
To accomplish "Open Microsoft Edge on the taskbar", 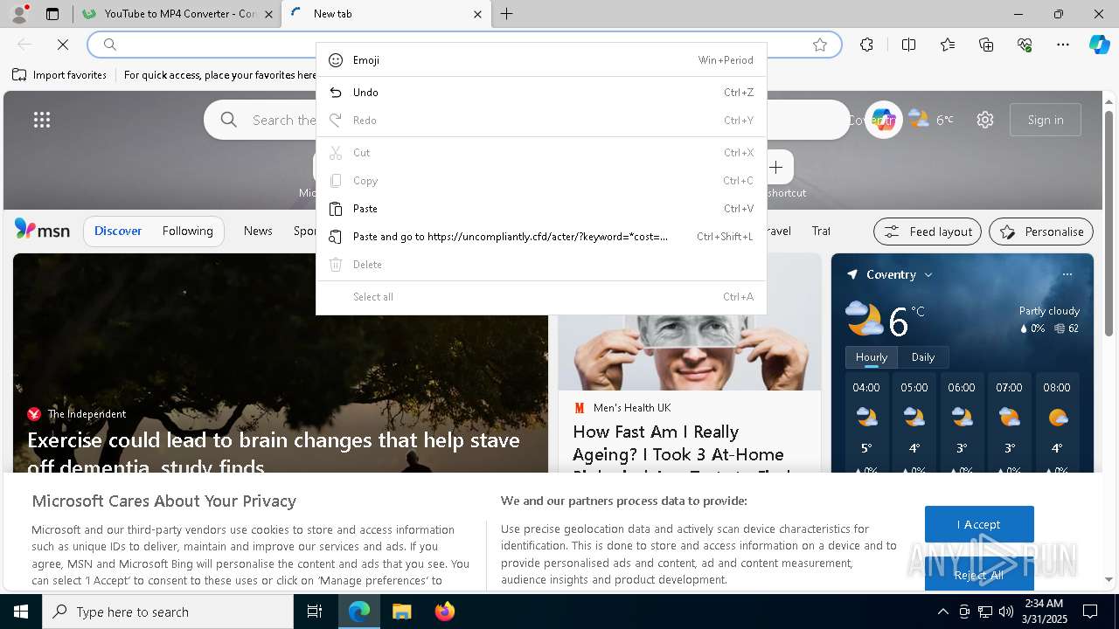I will (x=359, y=612).
